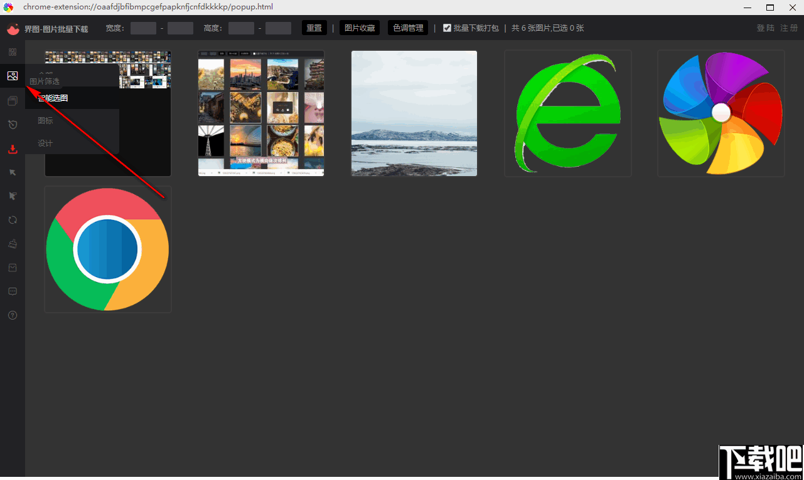Choose 图标 from the filter menu

click(x=45, y=120)
